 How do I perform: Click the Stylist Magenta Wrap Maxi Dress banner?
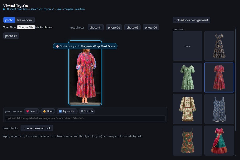tap(85, 46)
